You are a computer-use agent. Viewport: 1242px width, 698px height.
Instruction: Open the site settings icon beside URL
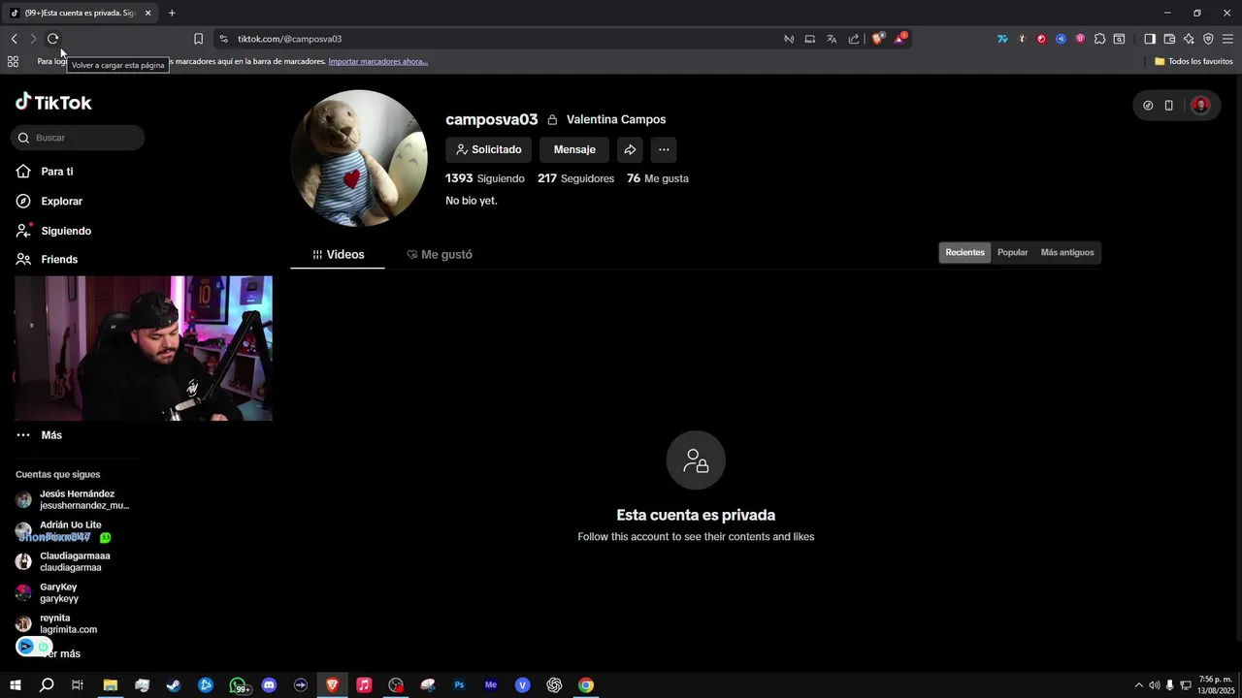click(223, 39)
